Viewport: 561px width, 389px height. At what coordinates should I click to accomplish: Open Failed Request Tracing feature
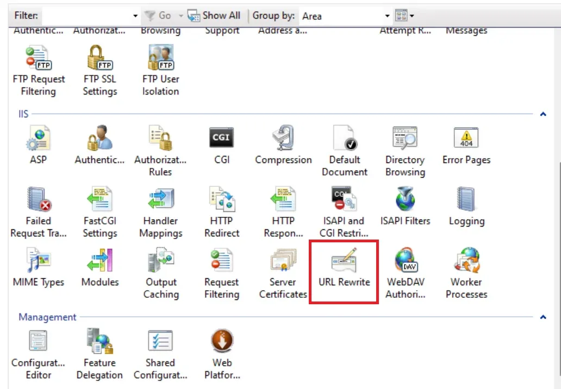click(39, 212)
